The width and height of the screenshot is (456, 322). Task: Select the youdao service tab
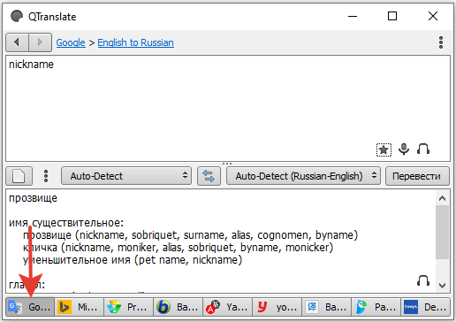277,307
